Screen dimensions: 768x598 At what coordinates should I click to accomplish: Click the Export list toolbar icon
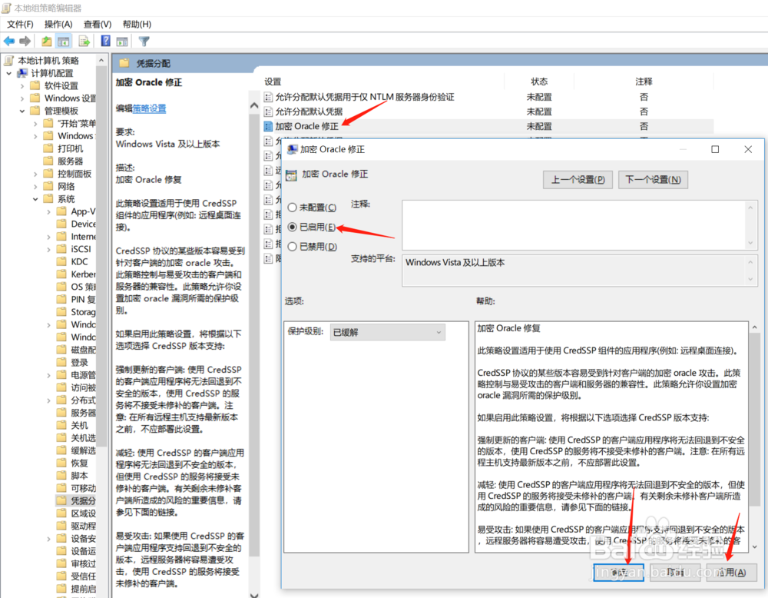click(x=84, y=42)
